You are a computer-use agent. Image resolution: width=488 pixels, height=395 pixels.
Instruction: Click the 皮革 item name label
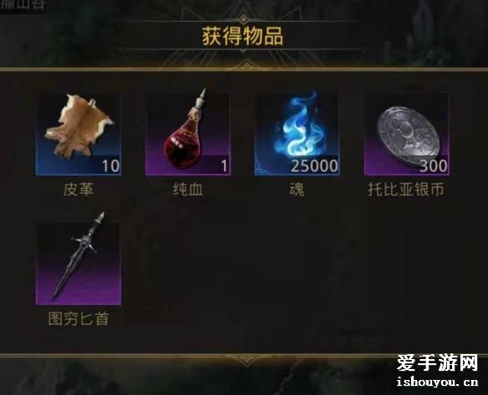click(79, 190)
